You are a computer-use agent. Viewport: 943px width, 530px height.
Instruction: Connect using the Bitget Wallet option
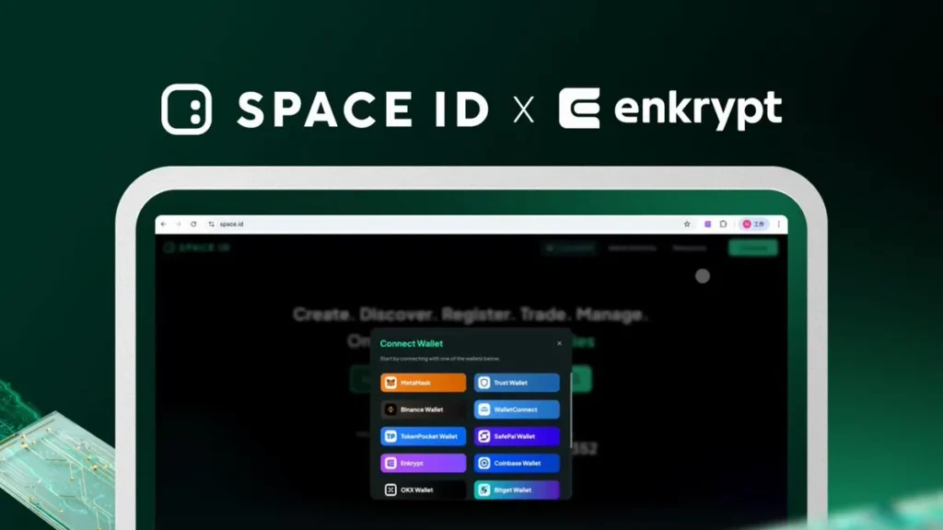coord(517,490)
